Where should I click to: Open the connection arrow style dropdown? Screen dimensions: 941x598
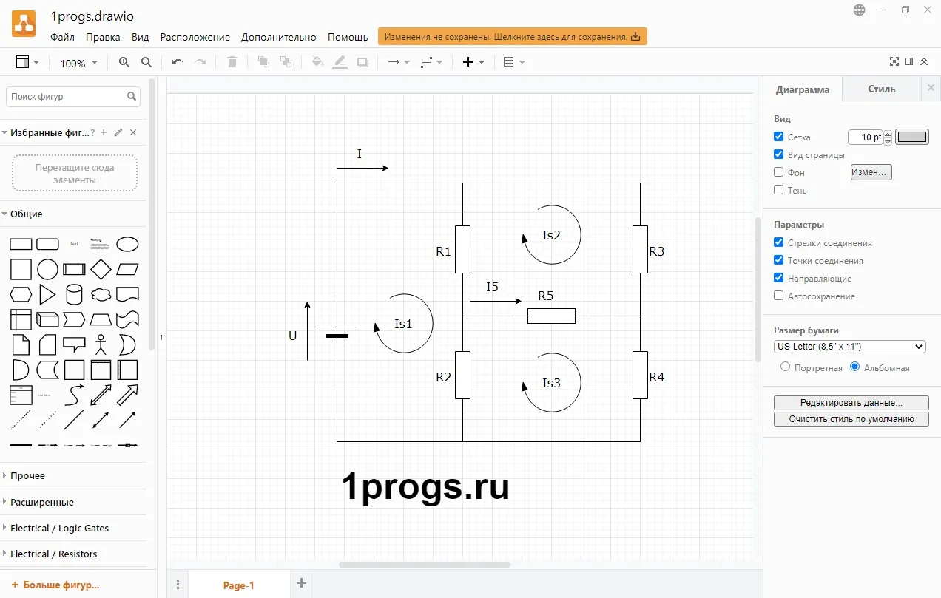coord(399,63)
